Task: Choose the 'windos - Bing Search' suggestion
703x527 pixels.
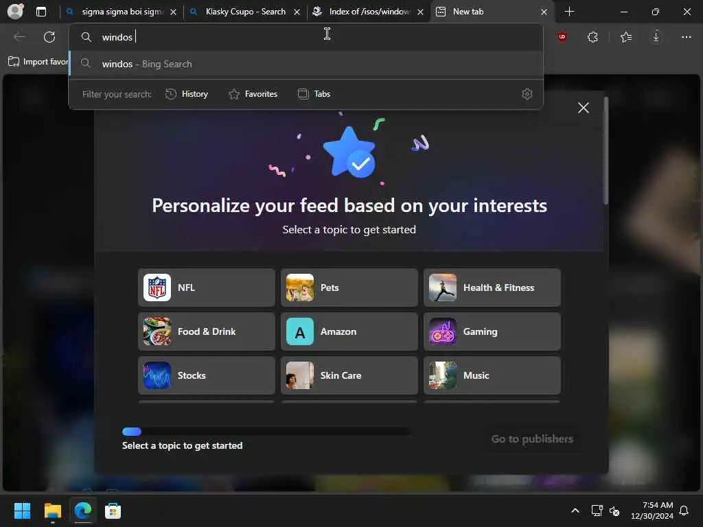Action: [x=306, y=64]
